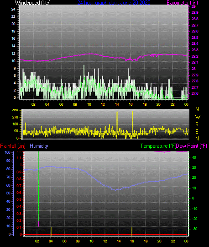Click the 100 value on the humidity scale
Screen dimensions: 209x247
[x=7, y=152]
